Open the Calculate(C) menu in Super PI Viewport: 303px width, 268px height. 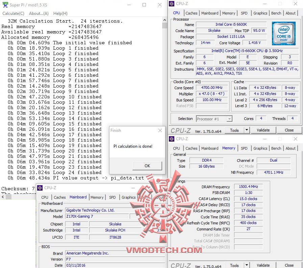[x=13, y=13]
